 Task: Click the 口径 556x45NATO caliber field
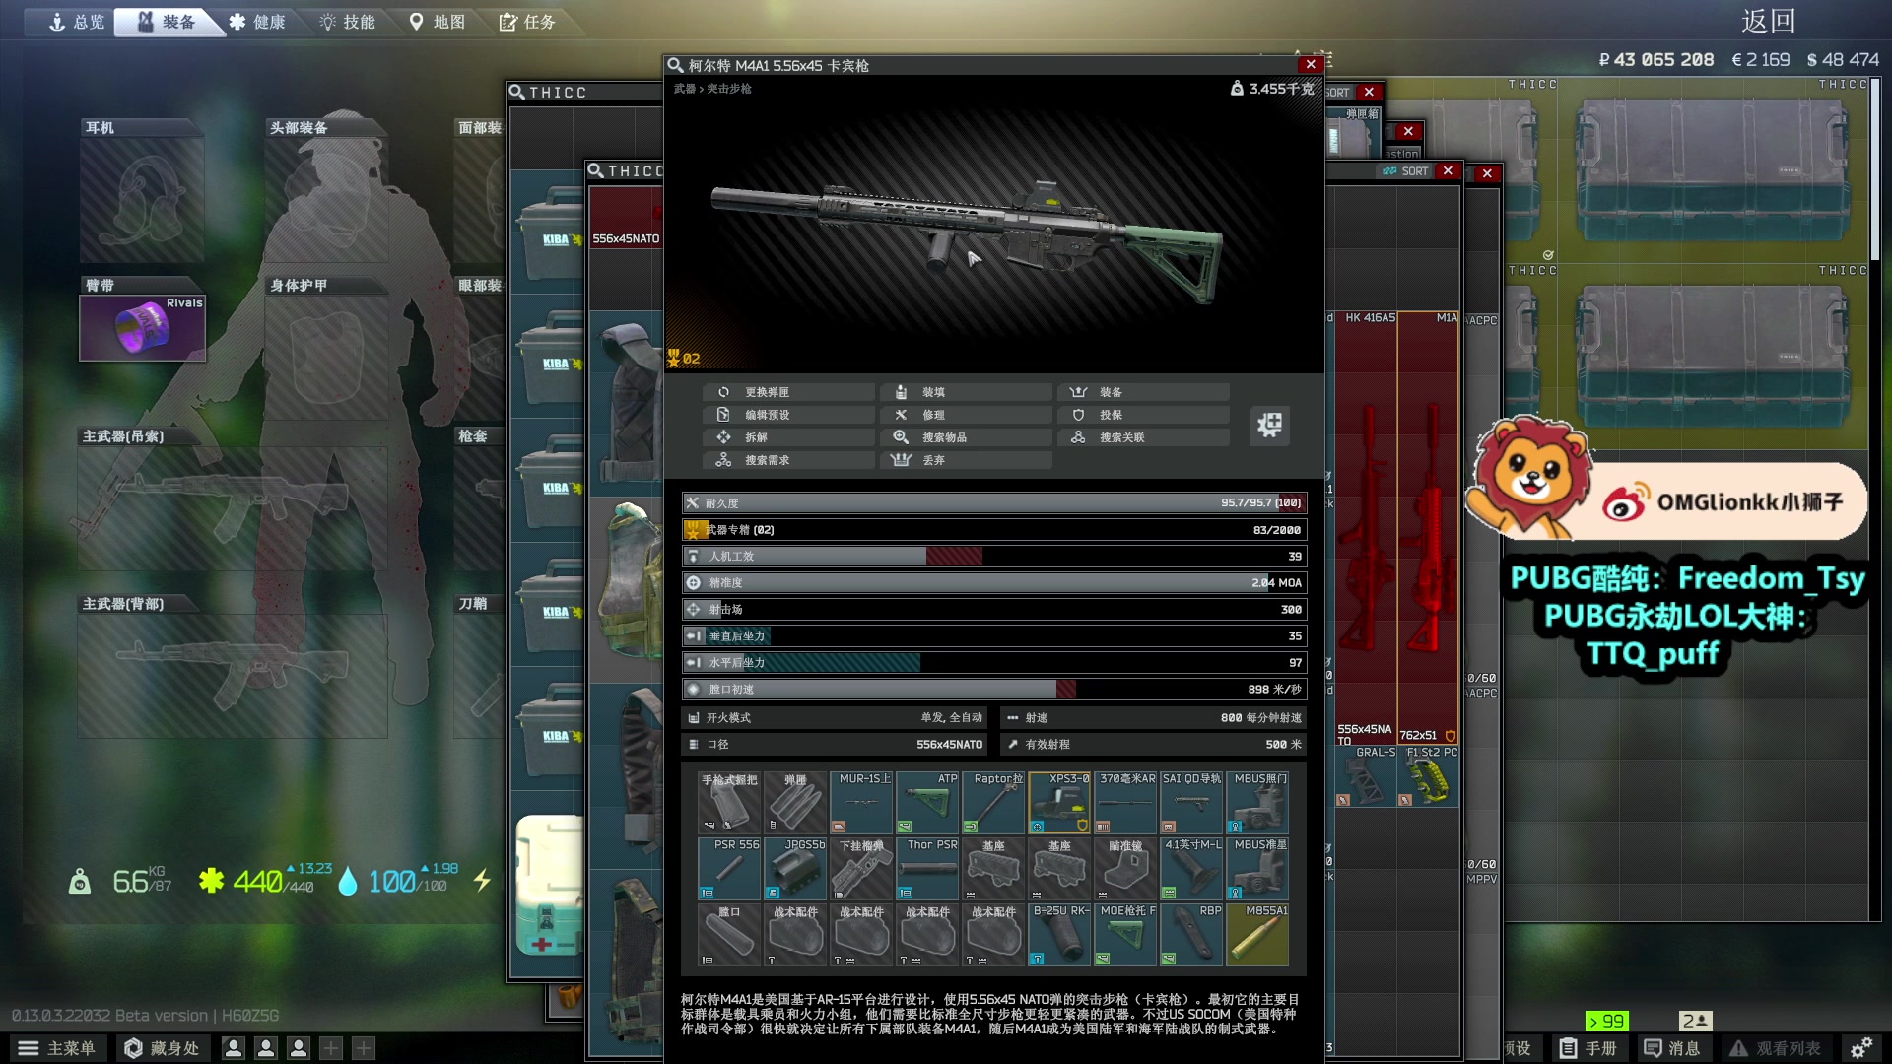point(836,745)
